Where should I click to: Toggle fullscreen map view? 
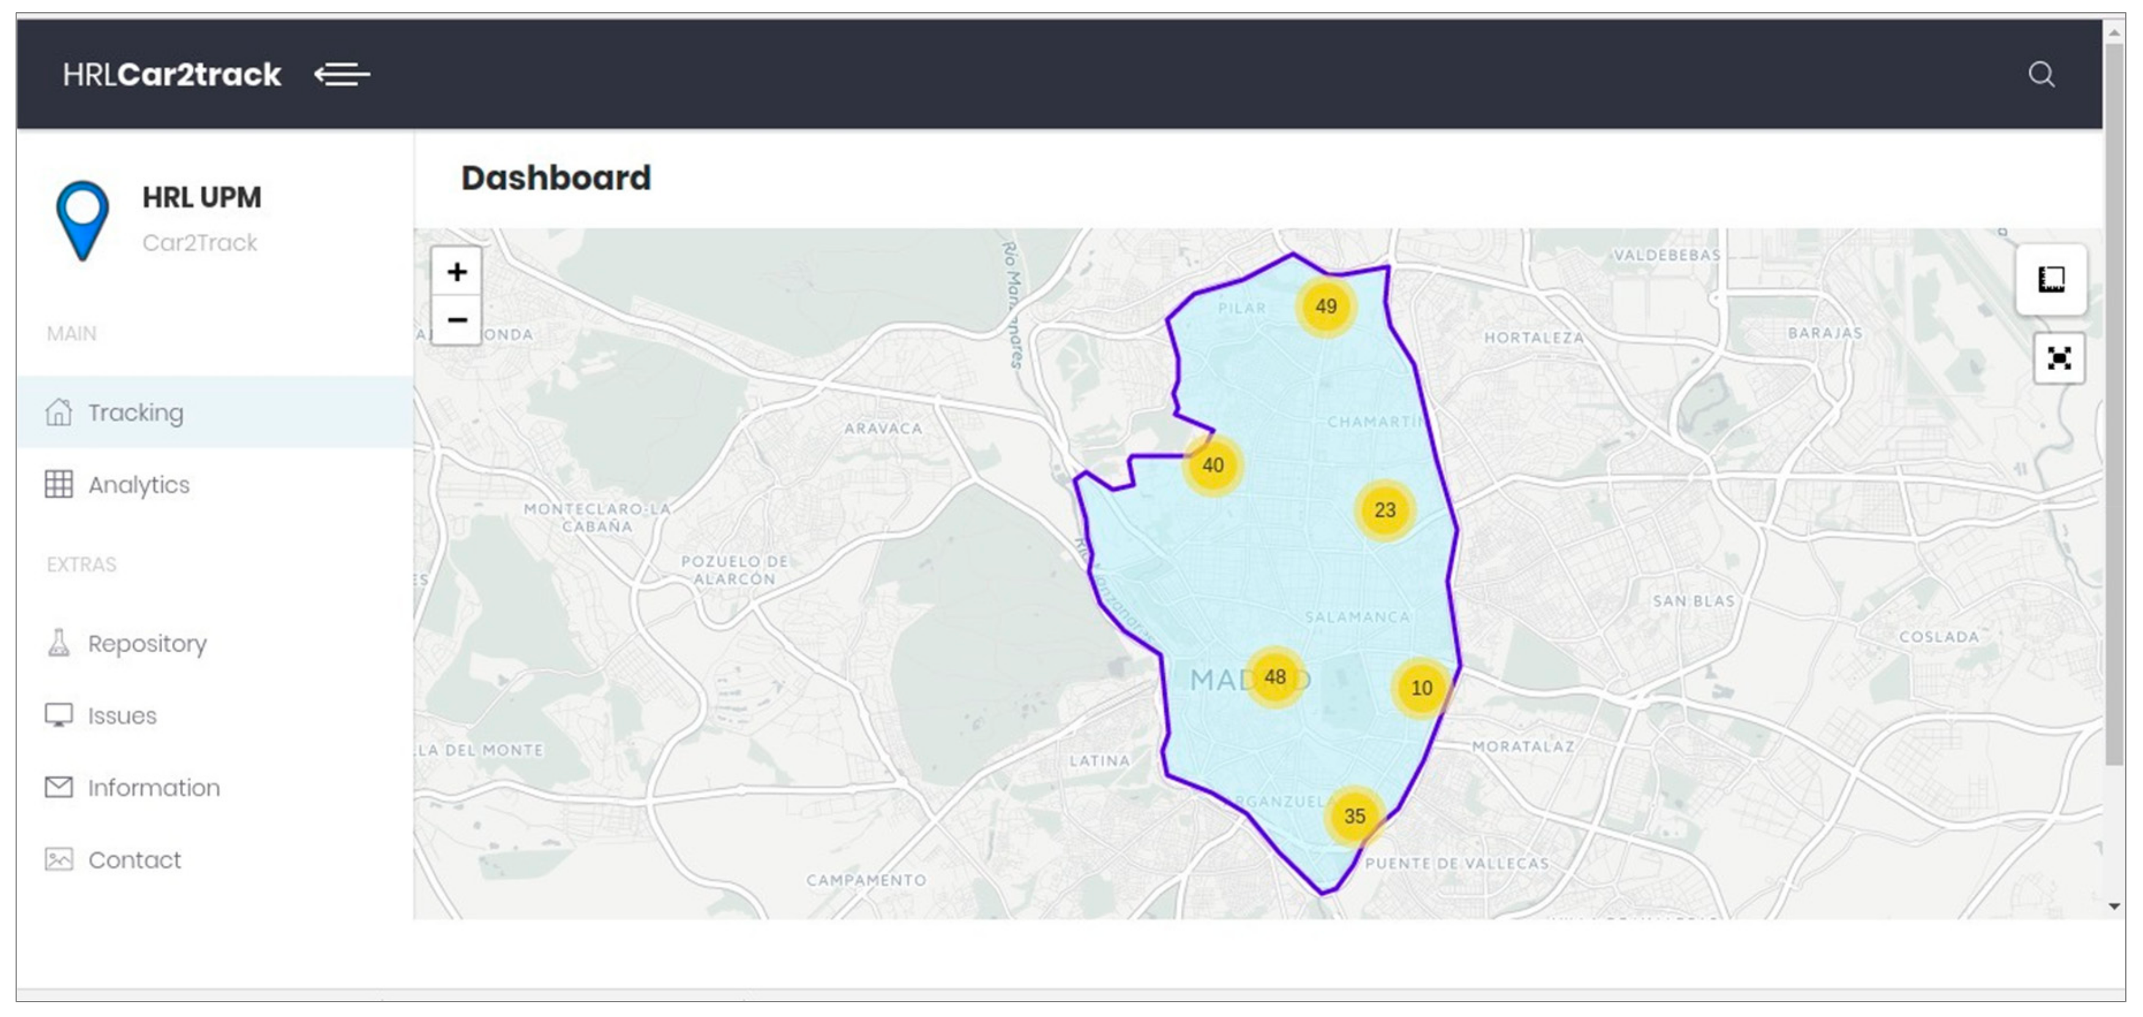point(2059,359)
